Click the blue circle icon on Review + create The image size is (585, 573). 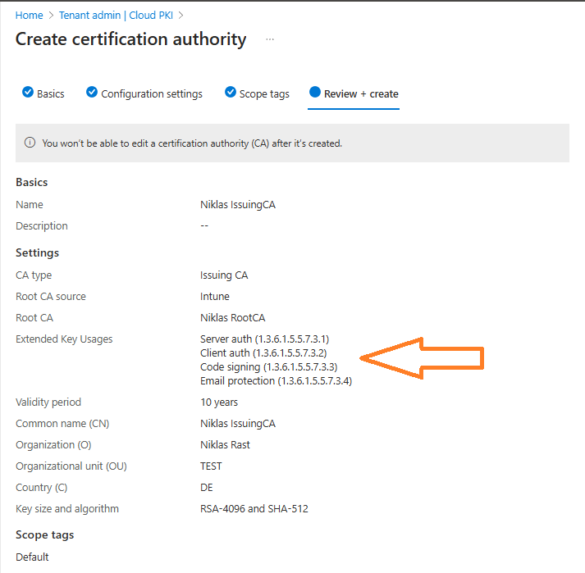315,93
